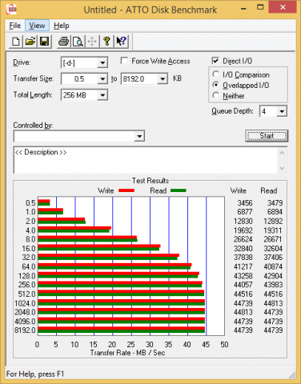This screenshot has height=384, width=301.
Task: Click the Print Preview toolbar icon
Action: tap(78, 42)
